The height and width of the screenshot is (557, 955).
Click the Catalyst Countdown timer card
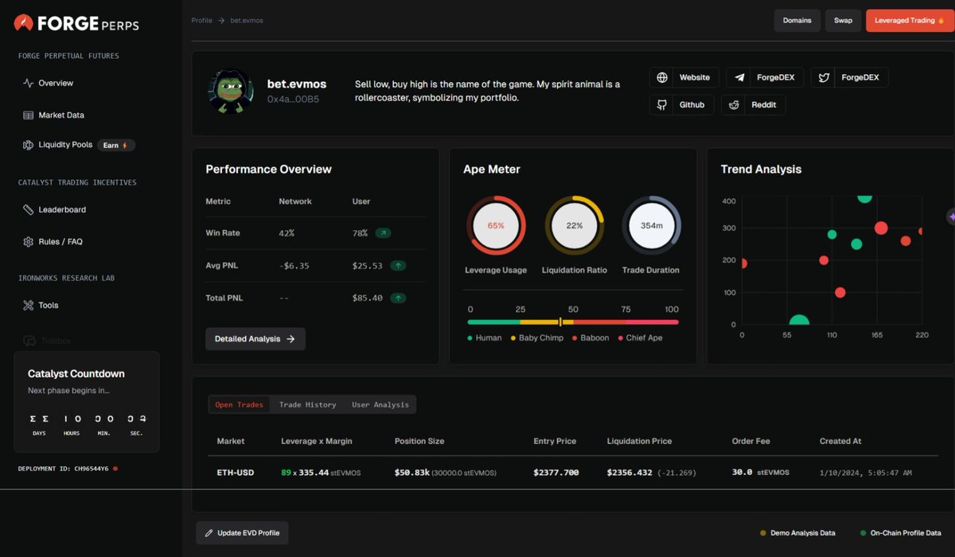pyautogui.click(x=87, y=402)
